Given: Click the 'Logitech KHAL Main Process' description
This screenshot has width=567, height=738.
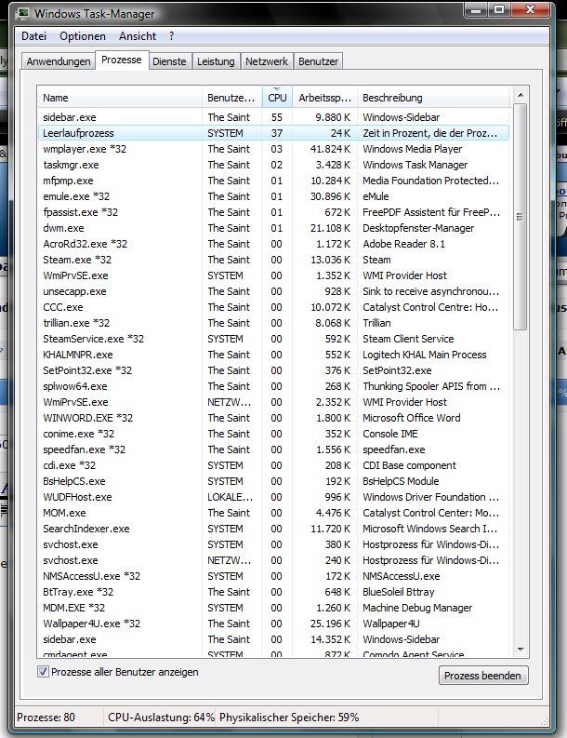Looking at the screenshot, I should click(425, 355).
